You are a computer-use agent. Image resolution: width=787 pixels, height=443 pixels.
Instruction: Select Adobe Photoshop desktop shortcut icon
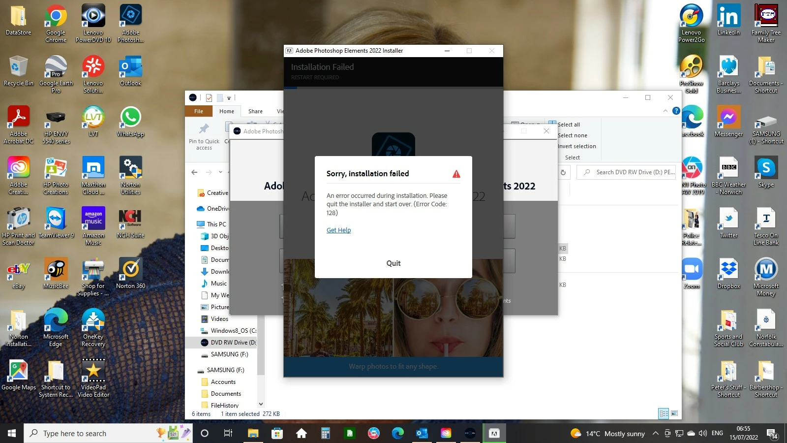[131, 24]
